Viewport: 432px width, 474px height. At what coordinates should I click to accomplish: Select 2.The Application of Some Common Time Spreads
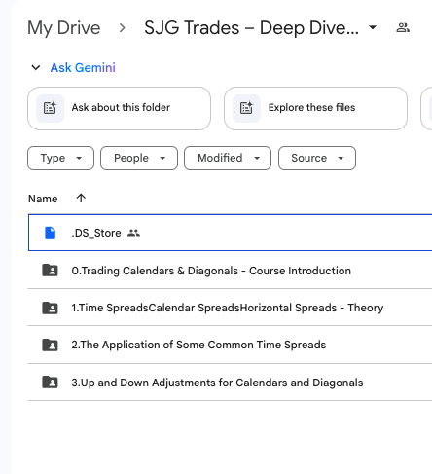(x=230, y=345)
